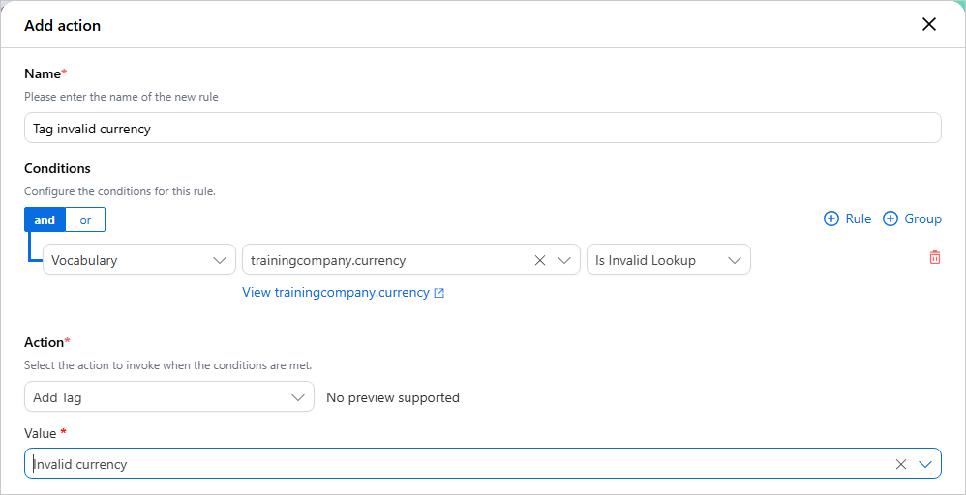966x495 pixels.
Task: Open the Add Tag action dropdown
Action: click(169, 397)
